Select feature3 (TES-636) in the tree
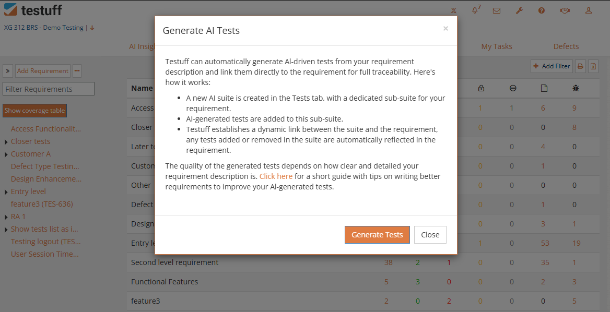The height and width of the screenshot is (312, 610). 42,203
